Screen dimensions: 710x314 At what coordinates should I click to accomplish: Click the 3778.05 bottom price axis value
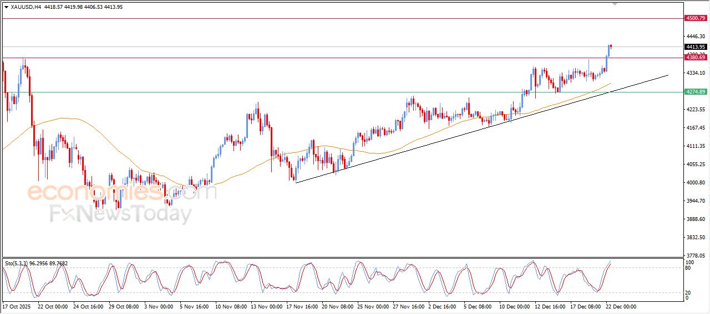694,256
